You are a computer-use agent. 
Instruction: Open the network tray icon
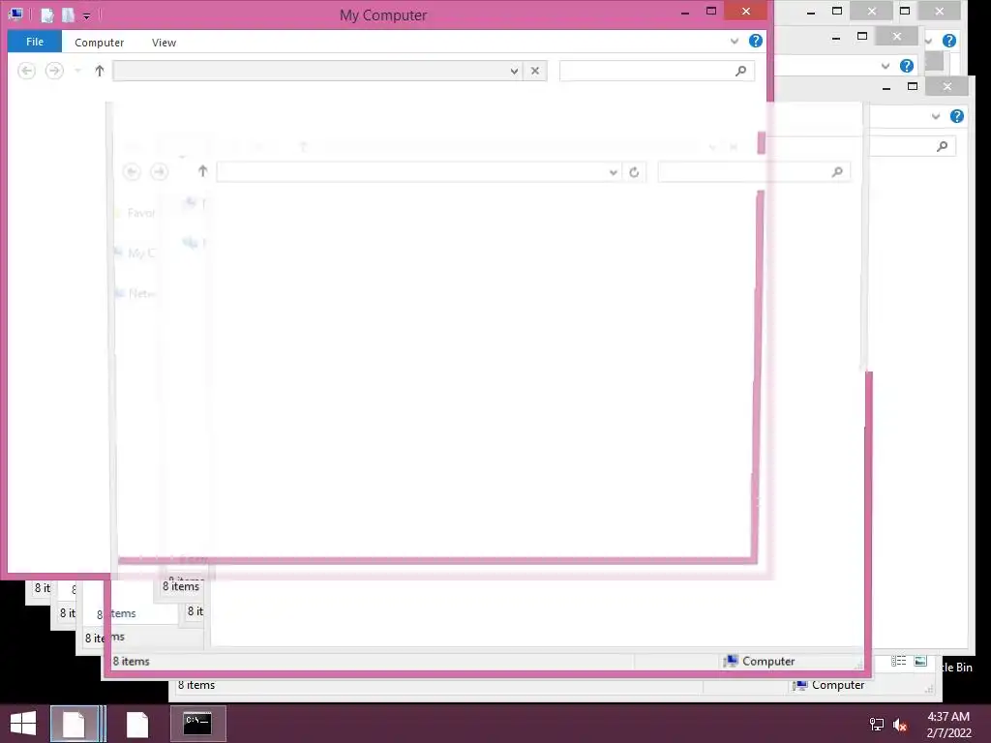(877, 725)
